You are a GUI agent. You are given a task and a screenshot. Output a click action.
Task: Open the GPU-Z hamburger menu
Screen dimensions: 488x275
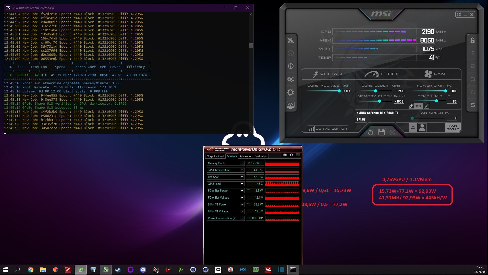pos(298,155)
